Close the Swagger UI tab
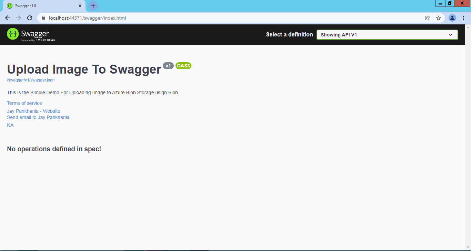This screenshot has width=471, height=251. [x=80, y=6]
